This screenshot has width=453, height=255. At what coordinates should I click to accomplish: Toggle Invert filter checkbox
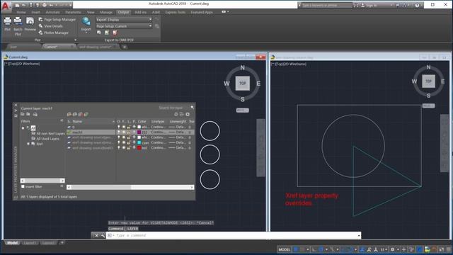pos(23,187)
